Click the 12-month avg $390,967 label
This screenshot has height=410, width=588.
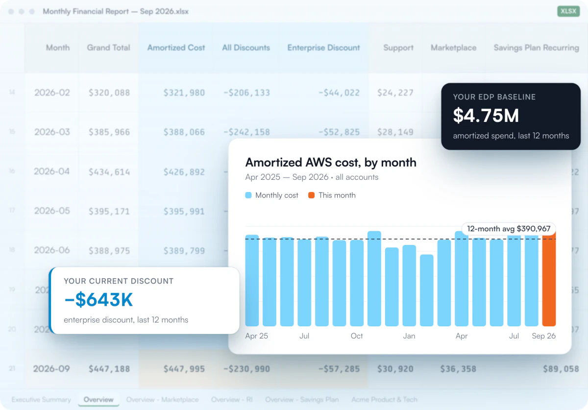click(509, 229)
